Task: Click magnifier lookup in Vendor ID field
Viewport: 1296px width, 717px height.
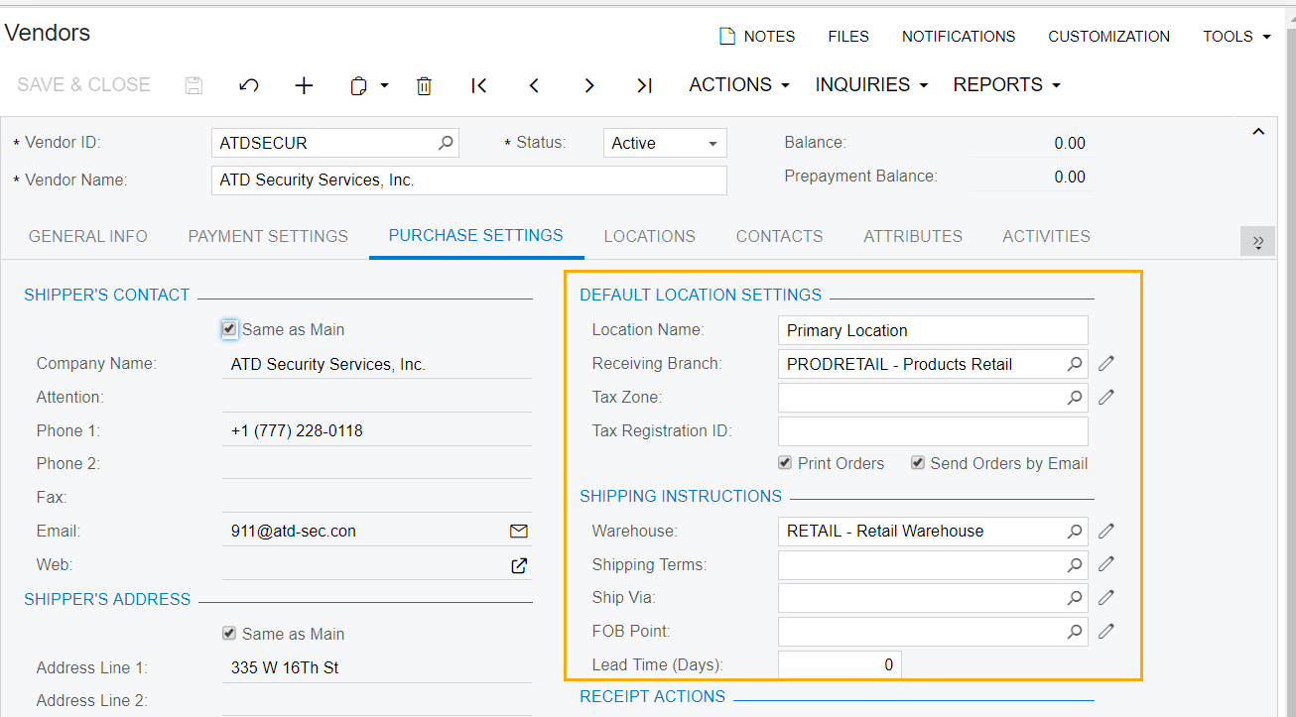Action: pyautogui.click(x=446, y=143)
